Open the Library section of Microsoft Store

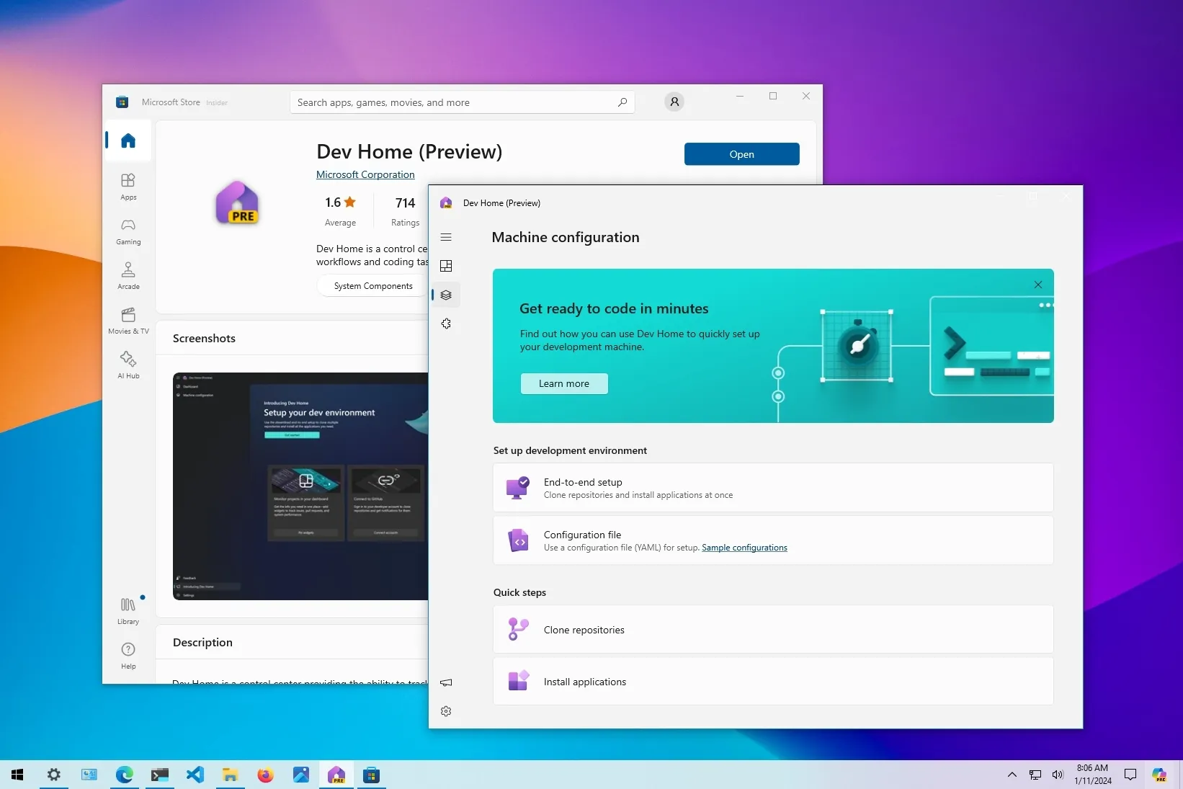tap(128, 610)
